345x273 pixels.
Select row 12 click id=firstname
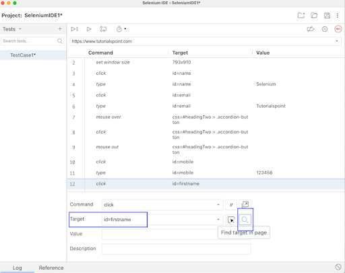[206, 184]
